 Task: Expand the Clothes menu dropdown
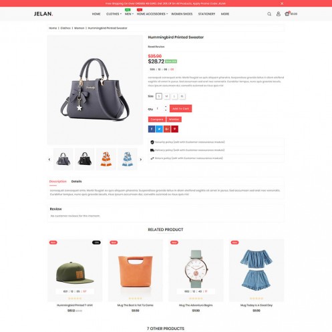click(114, 14)
